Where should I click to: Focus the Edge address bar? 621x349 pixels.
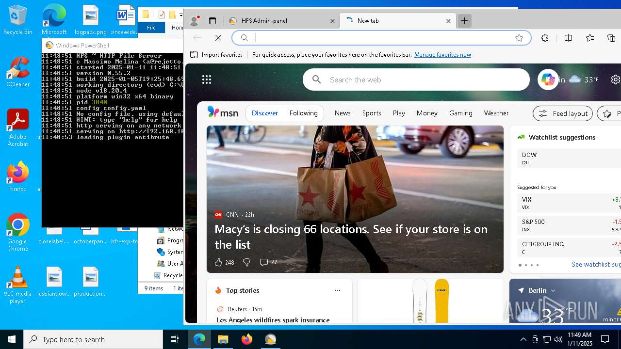pyautogui.click(x=381, y=38)
